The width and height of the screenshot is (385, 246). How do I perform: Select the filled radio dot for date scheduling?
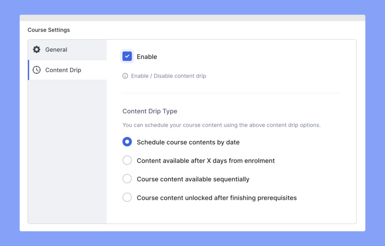point(127,142)
